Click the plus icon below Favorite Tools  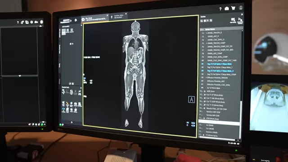(x=72, y=122)
